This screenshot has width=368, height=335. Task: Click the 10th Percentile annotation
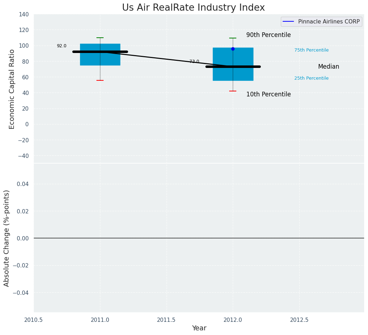coord(268,95)
